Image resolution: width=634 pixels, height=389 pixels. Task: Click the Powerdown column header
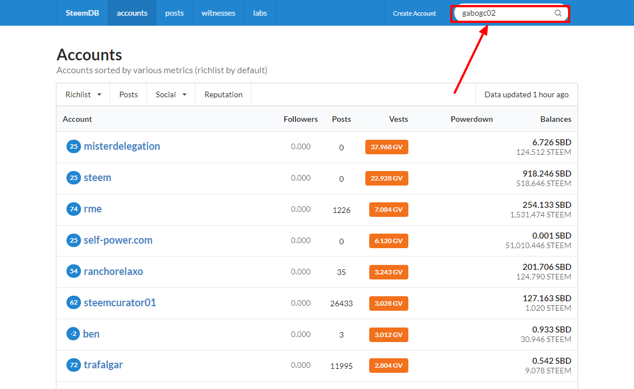tap(471, 119)
